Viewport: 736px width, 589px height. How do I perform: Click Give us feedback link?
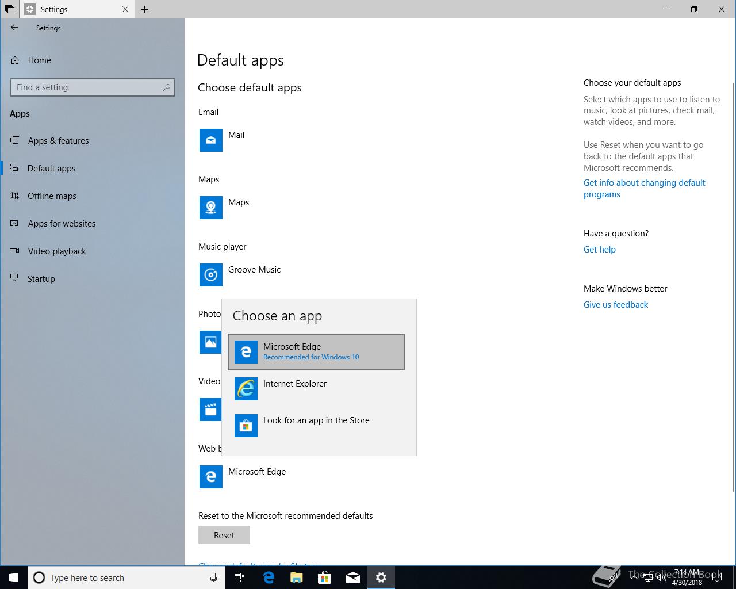click(616, 305)
